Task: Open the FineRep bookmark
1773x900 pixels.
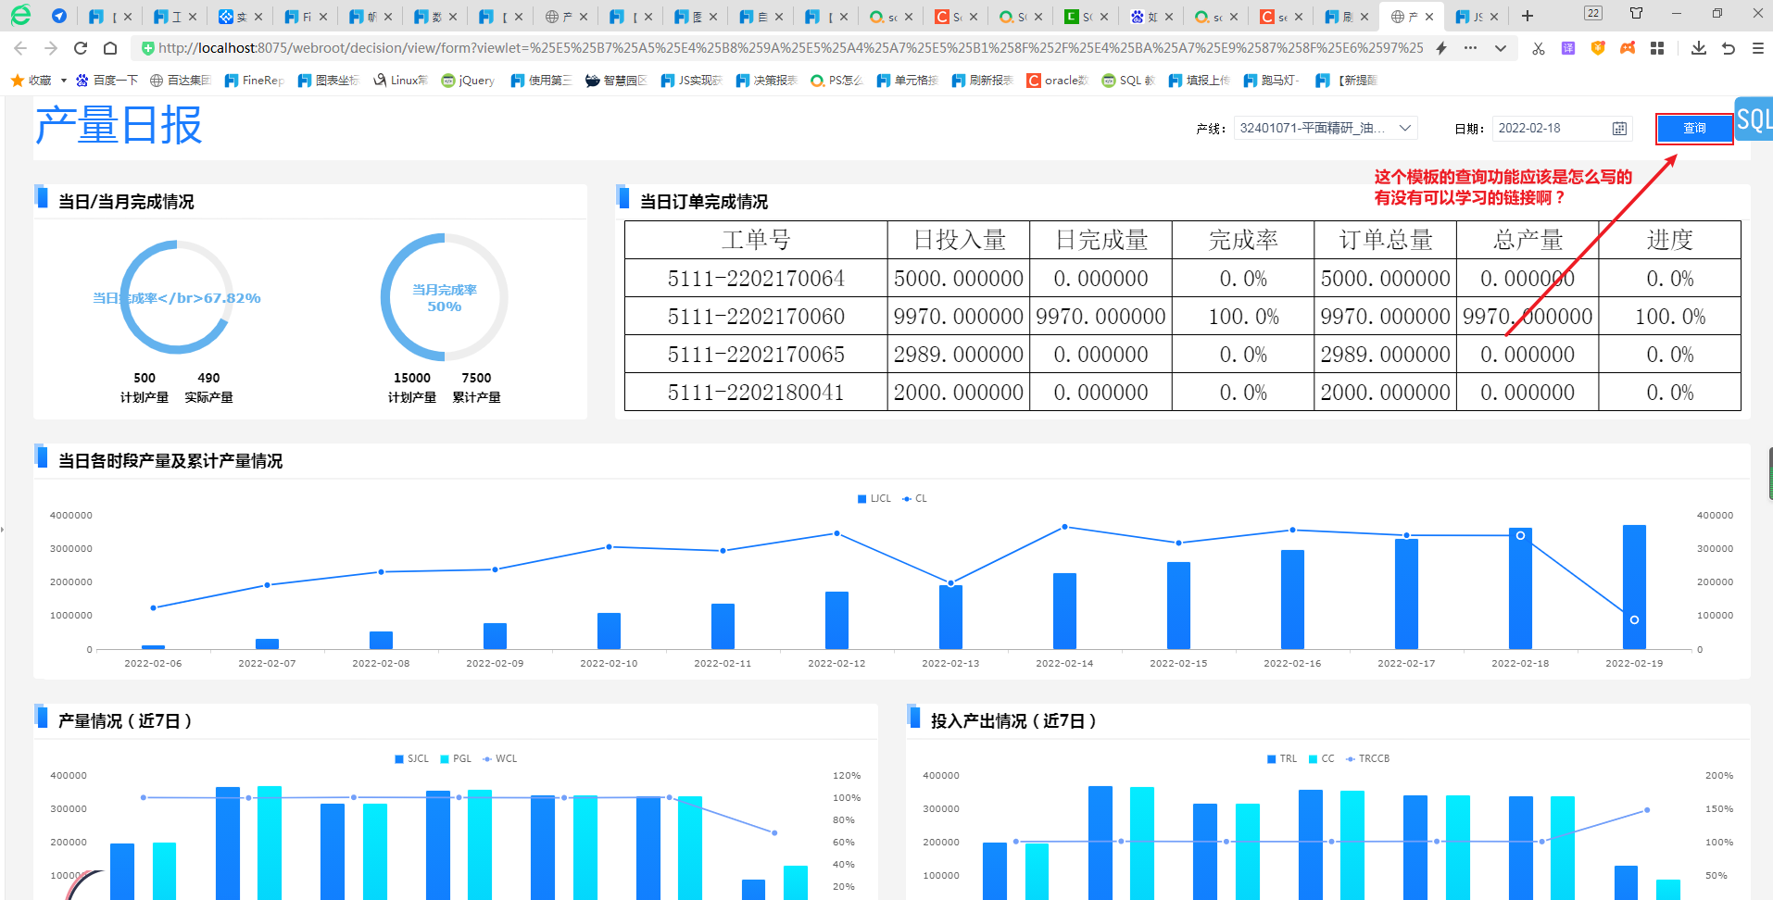Action: pos(255,81)
